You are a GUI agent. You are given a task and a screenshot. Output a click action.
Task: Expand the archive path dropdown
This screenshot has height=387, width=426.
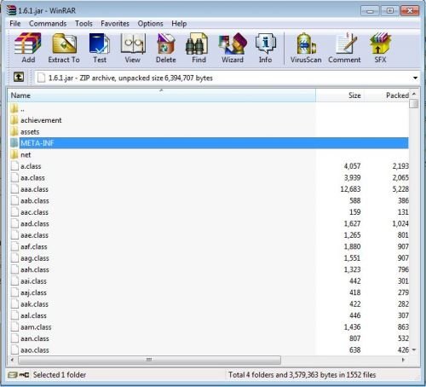click(x=415, y=78)
